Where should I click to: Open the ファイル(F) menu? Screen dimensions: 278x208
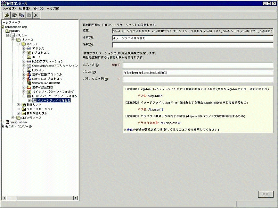click(x=9, y=8)
